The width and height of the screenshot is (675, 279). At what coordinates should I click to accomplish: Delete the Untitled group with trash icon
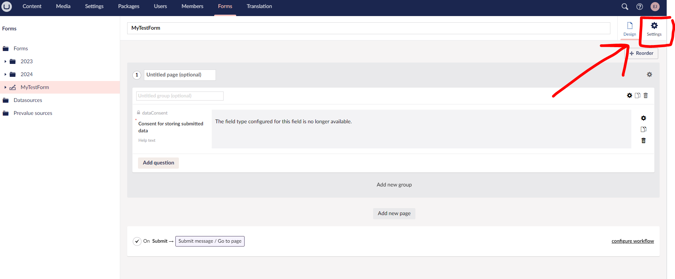(x=646, y=95)
